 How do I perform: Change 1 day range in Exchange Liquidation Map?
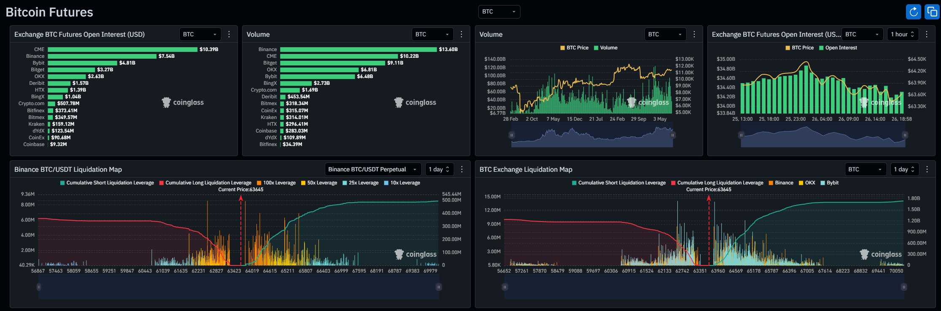point(905,169)
